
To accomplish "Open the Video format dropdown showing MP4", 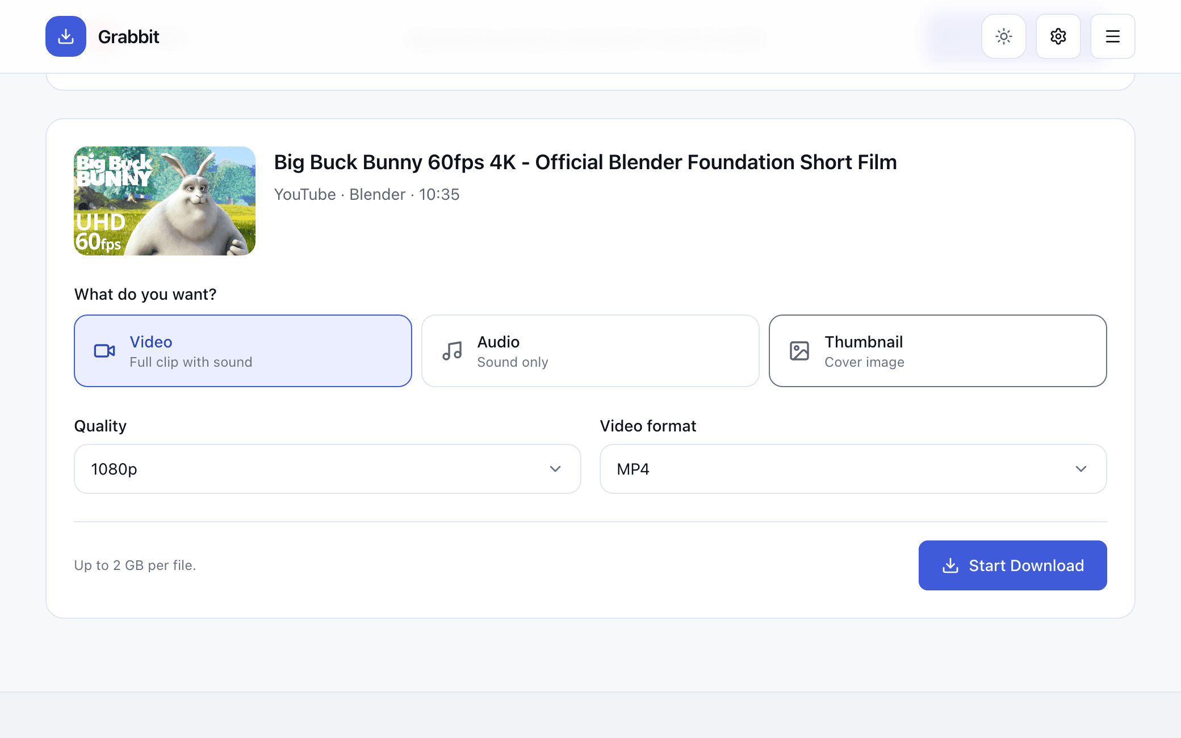I will [x=853, y=469].
